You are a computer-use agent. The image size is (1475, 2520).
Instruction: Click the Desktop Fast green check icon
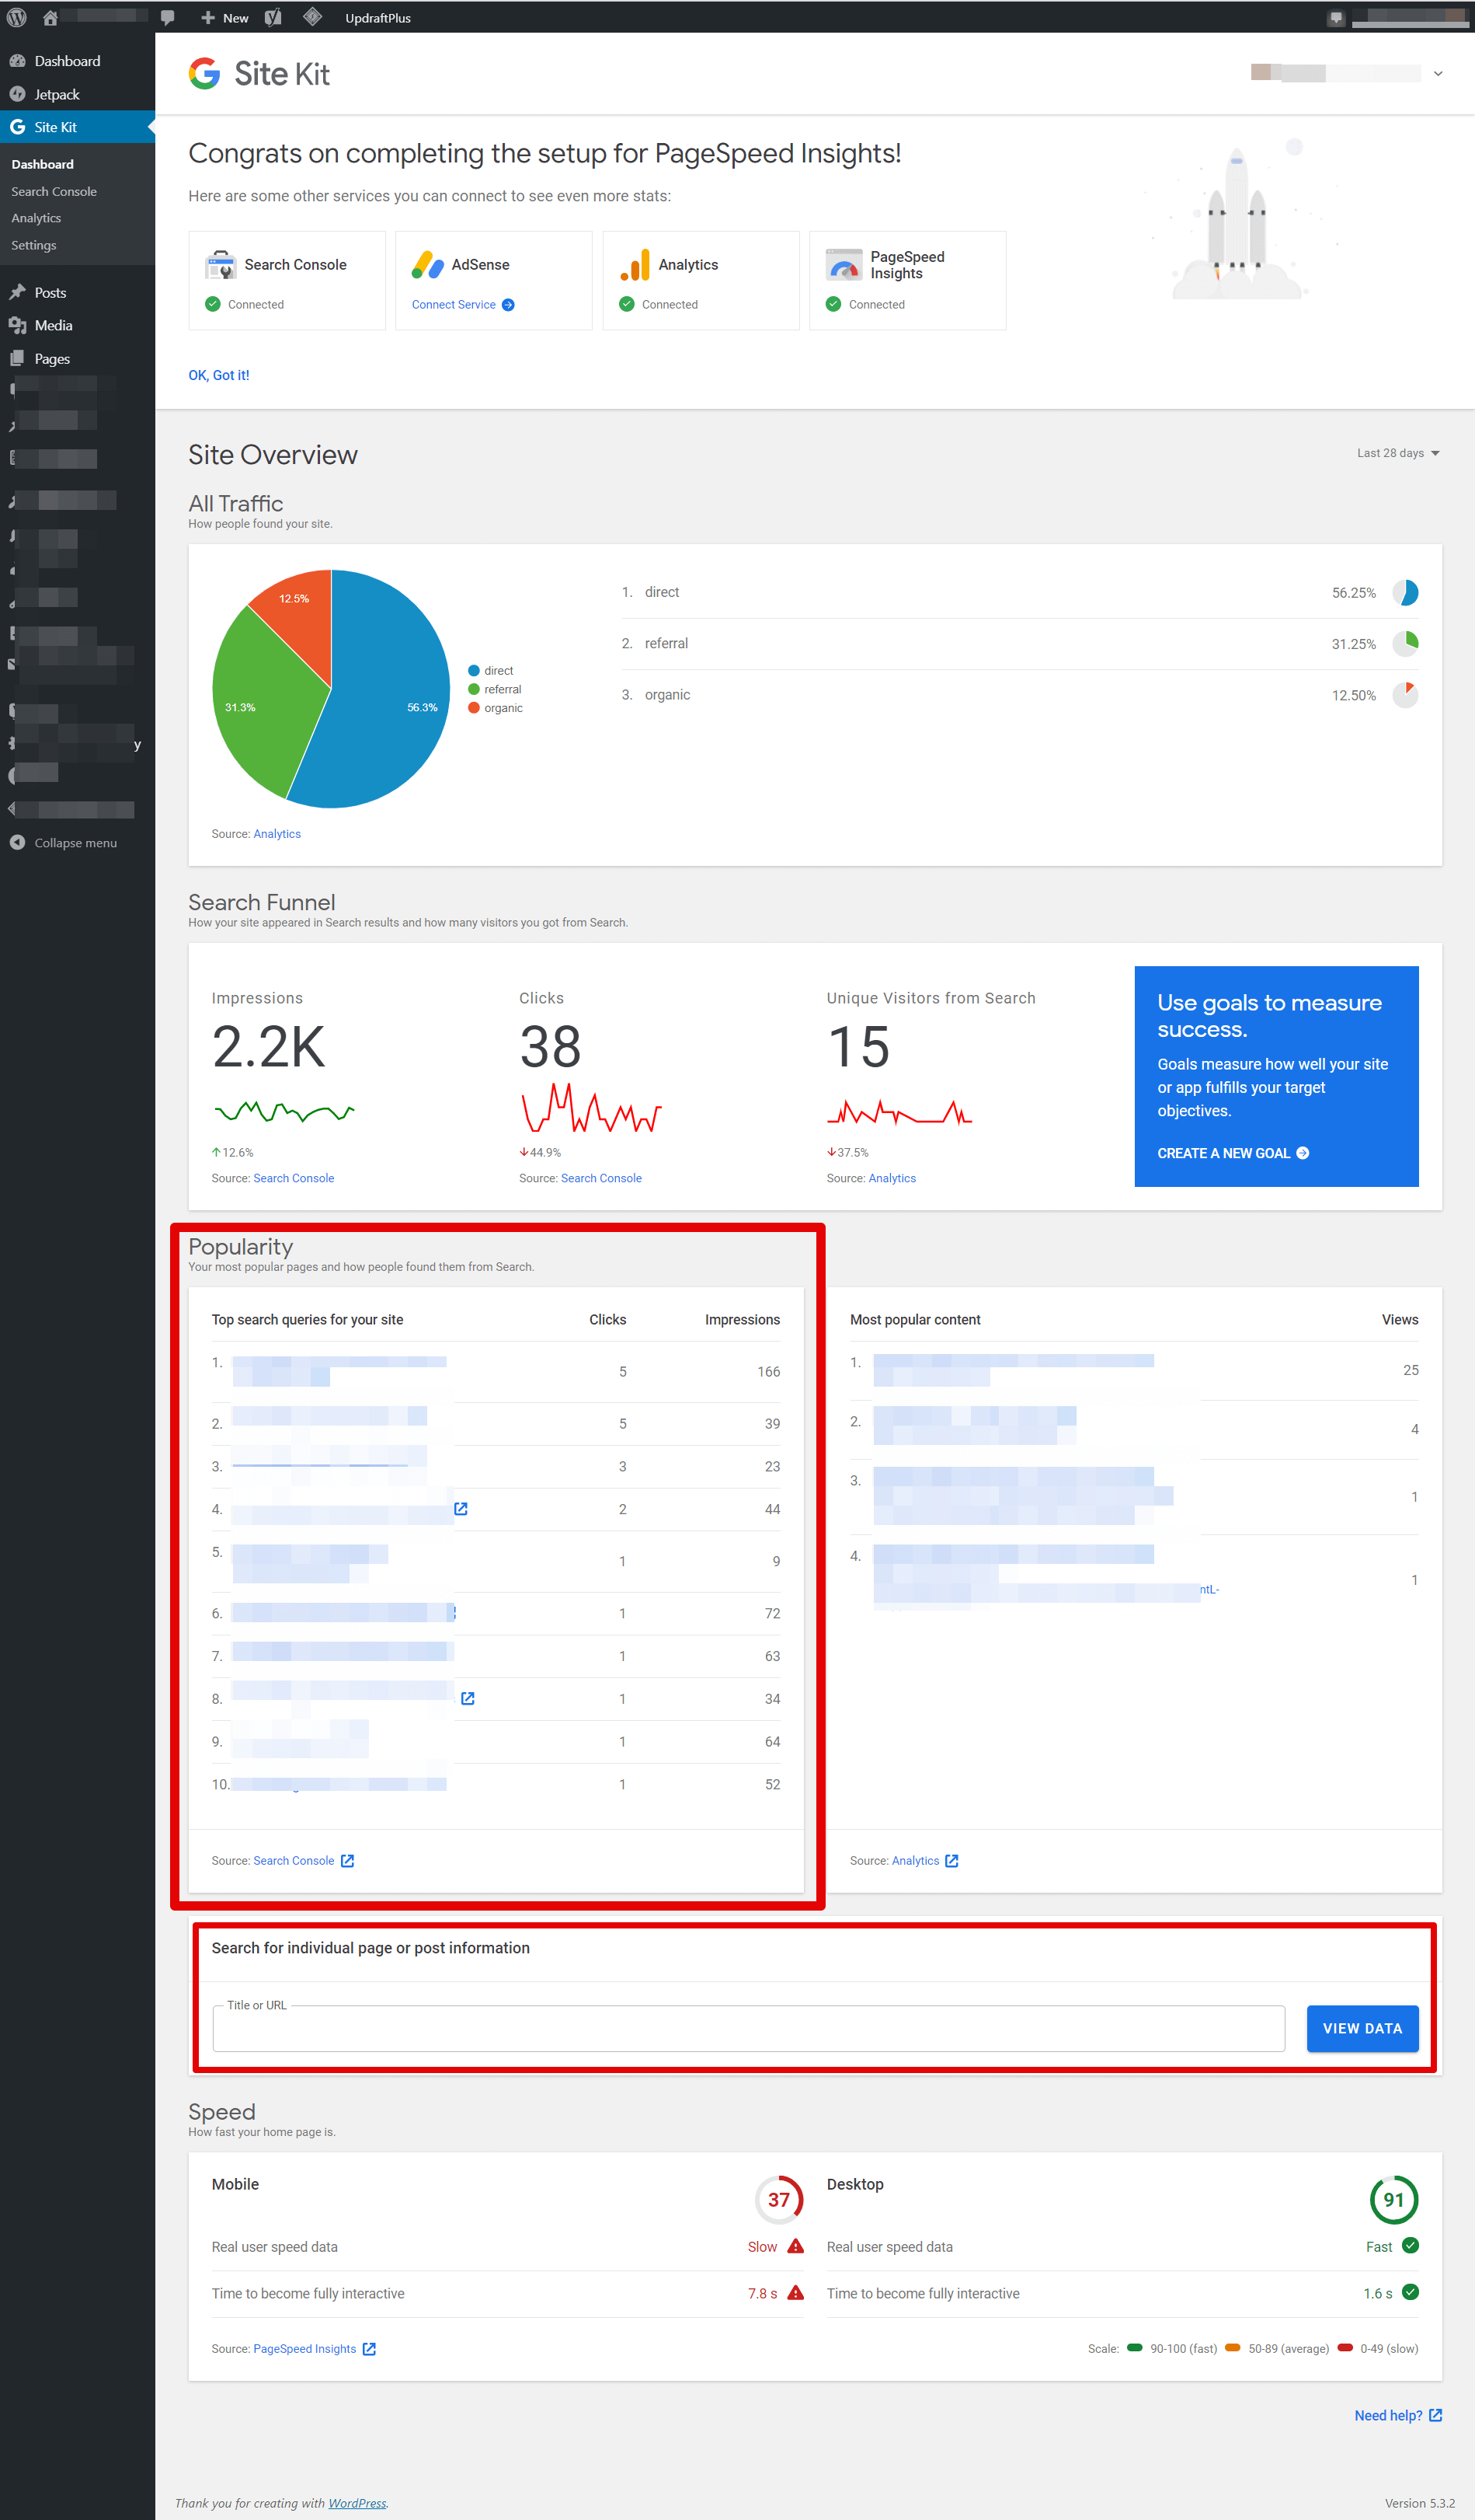(x=1410, y=2245)
